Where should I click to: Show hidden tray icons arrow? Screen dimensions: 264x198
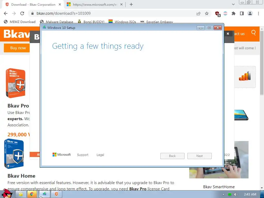(224, 194)
